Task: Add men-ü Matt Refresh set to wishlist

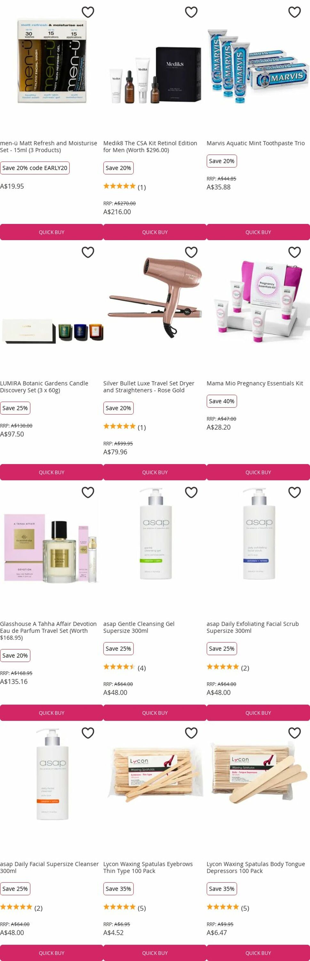Action: coord(88,12)
